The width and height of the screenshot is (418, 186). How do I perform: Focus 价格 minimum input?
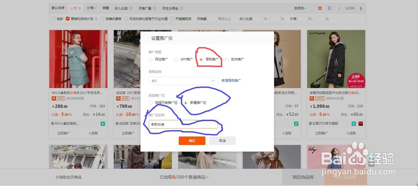tap(302, 19)
